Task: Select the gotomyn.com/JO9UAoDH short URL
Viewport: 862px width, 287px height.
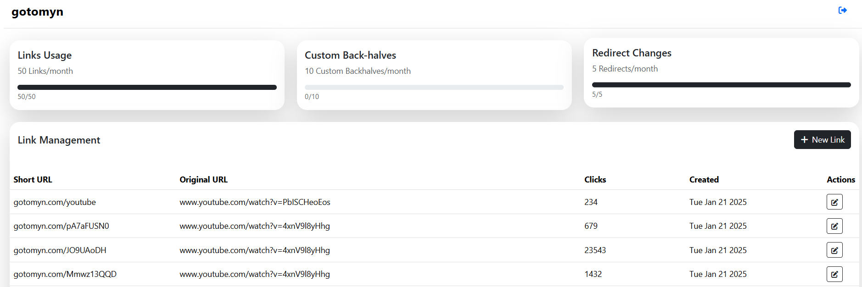Action: tap(60, 250)
